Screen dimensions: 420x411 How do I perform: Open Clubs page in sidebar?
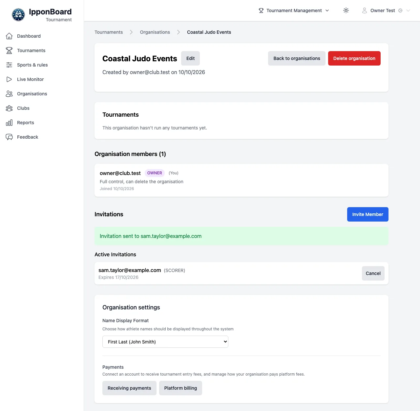click(x=23, y=108)
